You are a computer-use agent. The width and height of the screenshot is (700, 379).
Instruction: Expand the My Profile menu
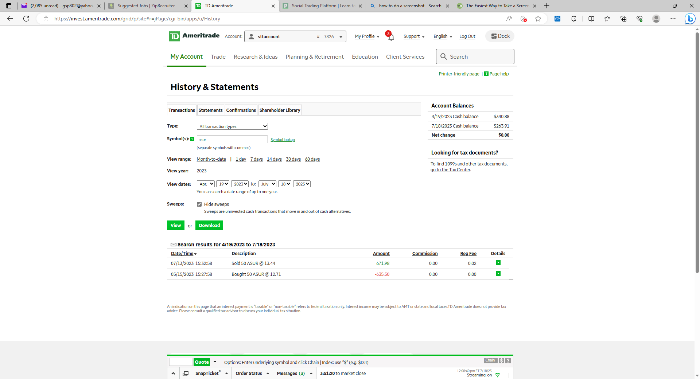367,36
